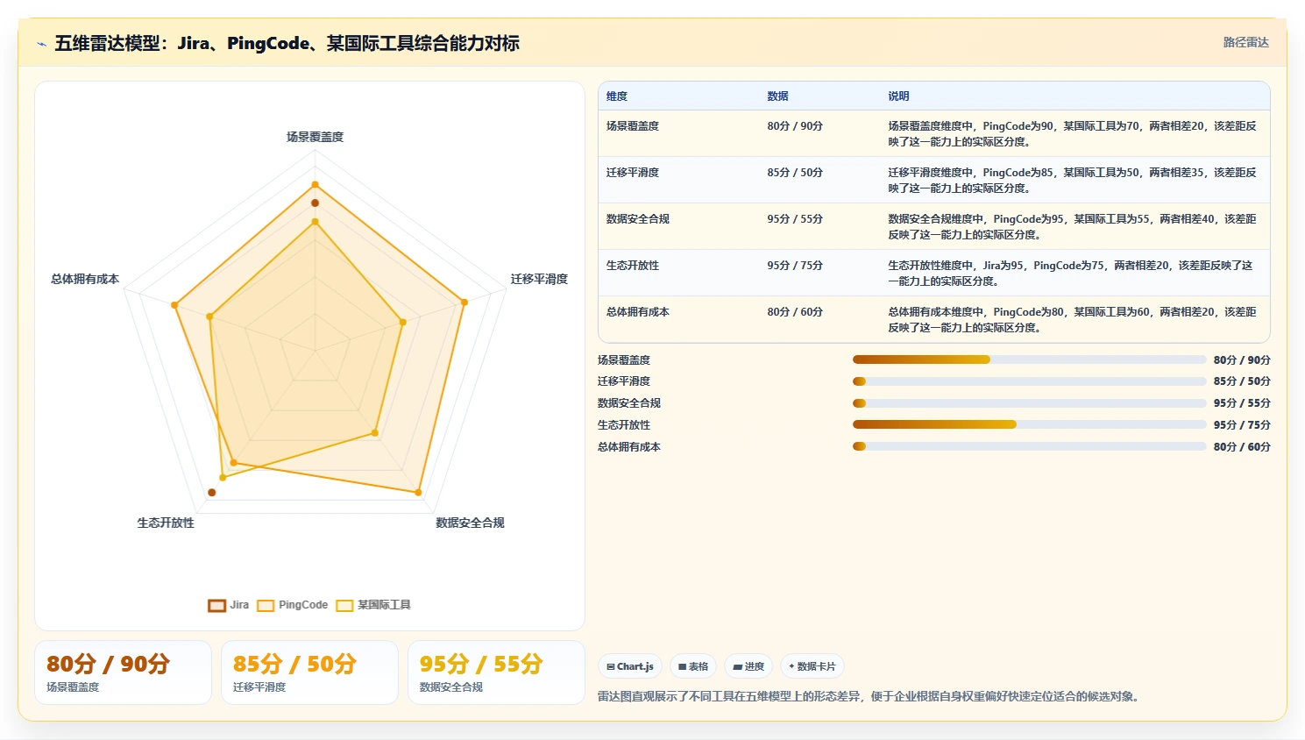Toggle the 某国际工具 legend swatch
Screen dimensions: 1305x740
coord(344,605)
